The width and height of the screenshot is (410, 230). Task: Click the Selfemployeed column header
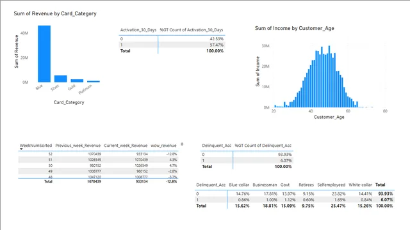point(331,185)
